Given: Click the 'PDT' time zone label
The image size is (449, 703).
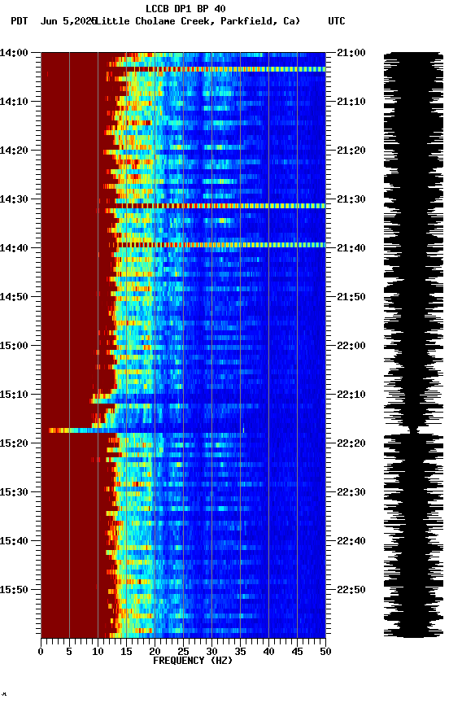Looking at the screenshot, I should [x=20, y=21].
